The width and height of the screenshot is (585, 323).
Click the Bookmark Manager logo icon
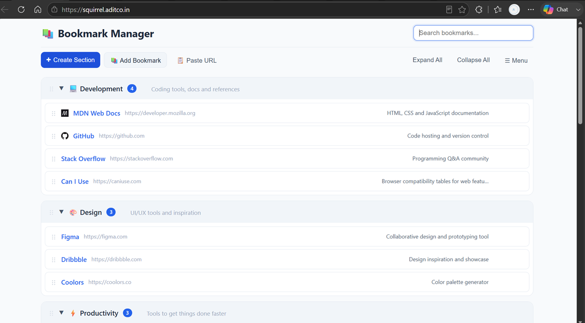[48, 34]
